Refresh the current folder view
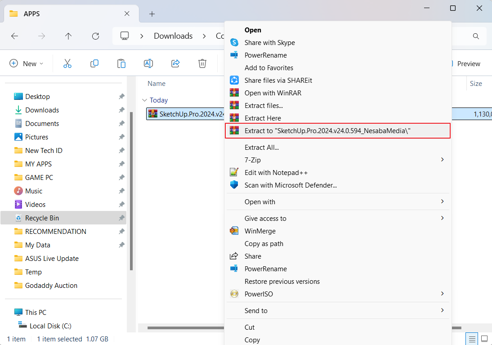 tap(95, 36)
